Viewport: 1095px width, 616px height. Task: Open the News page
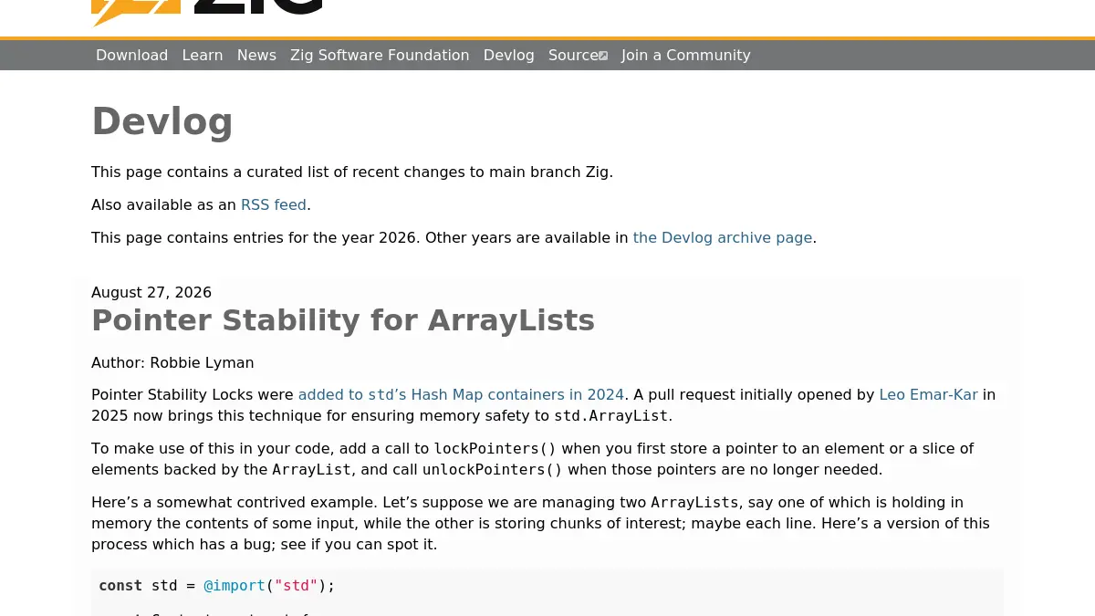pyautogui.click(x=256, y=55)
